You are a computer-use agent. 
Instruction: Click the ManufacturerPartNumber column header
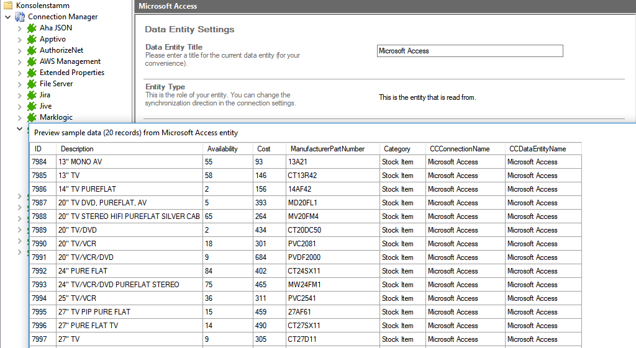333,149
